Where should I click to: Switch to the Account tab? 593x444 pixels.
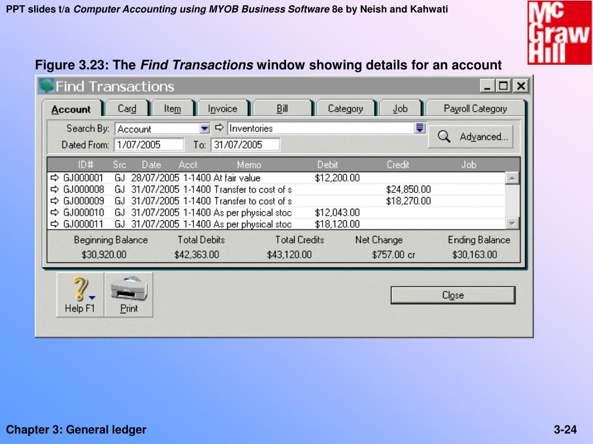click(71, 109)
